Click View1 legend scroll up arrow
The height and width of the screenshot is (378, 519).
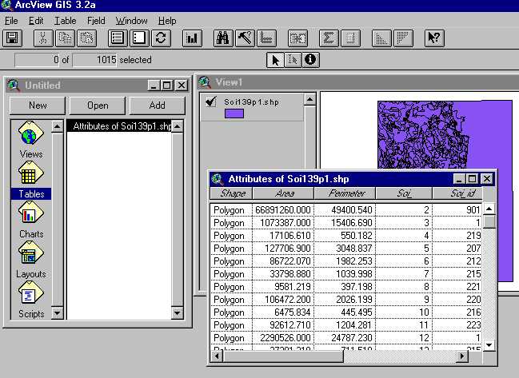[x=309, y=99]
